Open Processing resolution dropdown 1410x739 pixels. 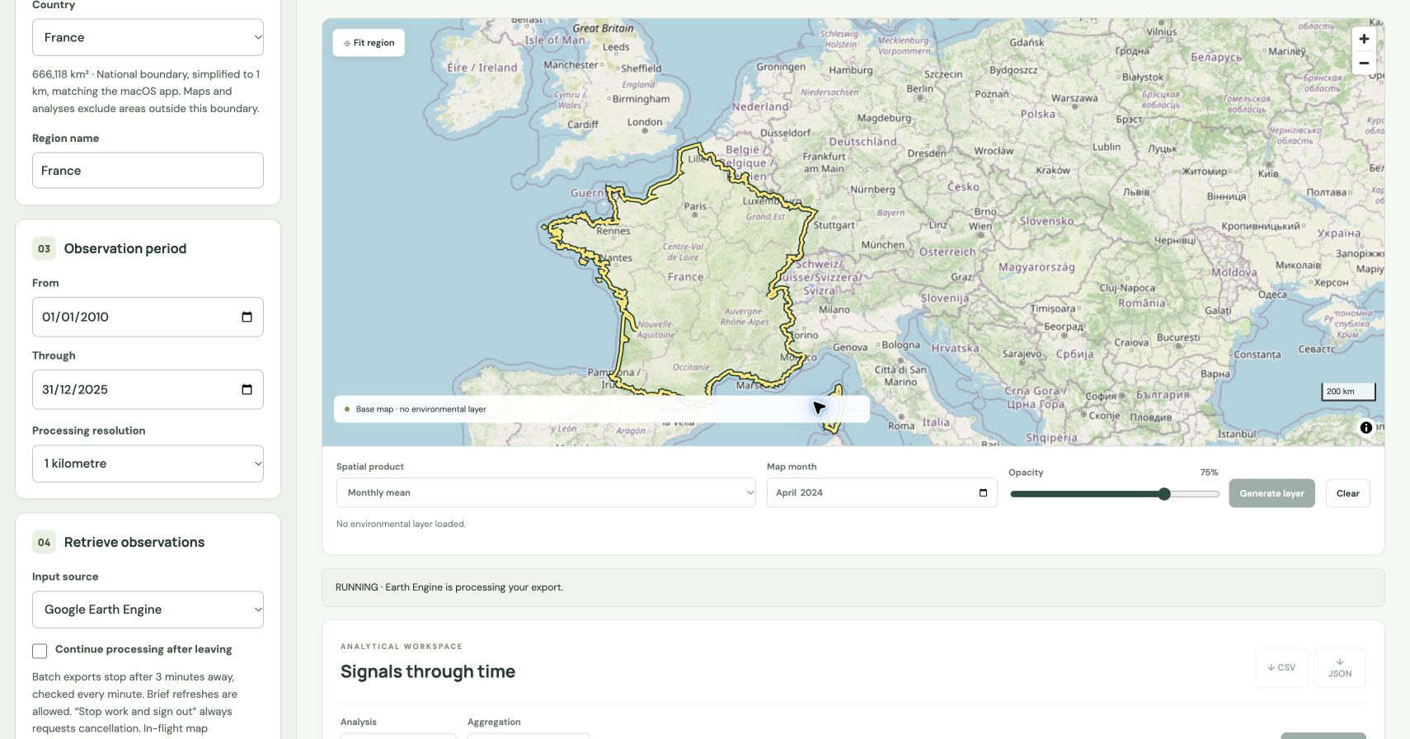pos(148,464)
